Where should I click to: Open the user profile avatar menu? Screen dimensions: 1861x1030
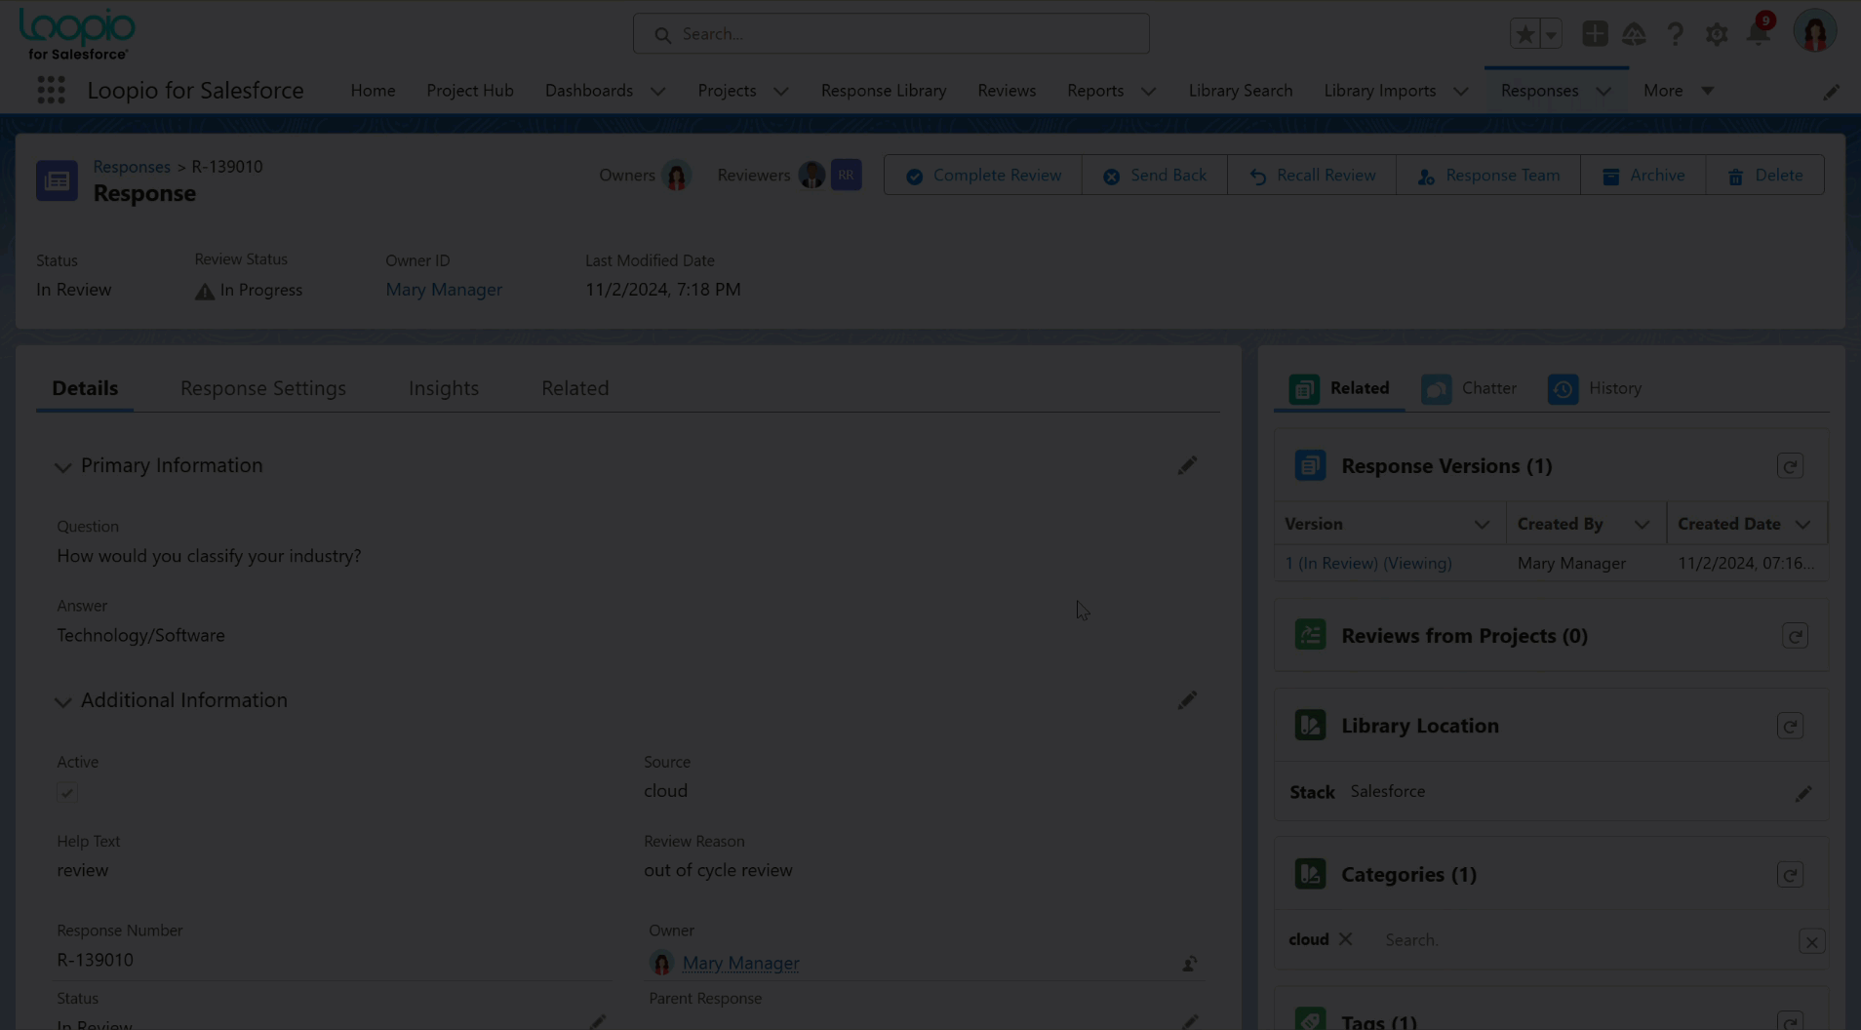point(1815,32)
